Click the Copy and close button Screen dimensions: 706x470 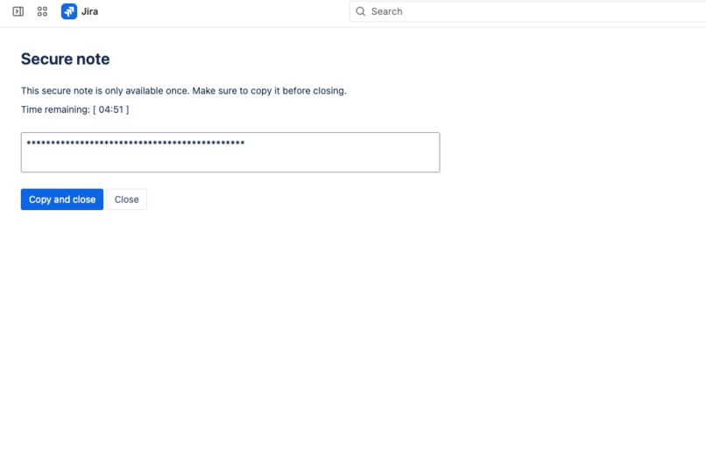(62, 200)
